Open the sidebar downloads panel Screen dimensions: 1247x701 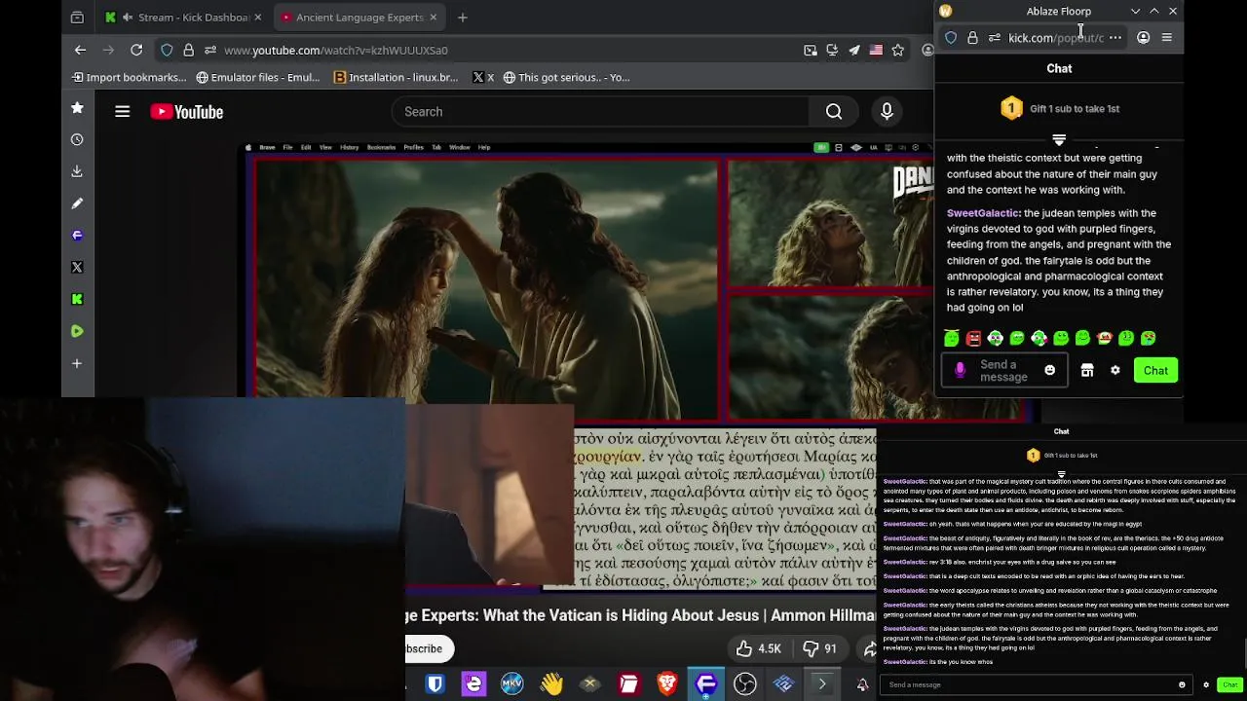pos(77,171)
